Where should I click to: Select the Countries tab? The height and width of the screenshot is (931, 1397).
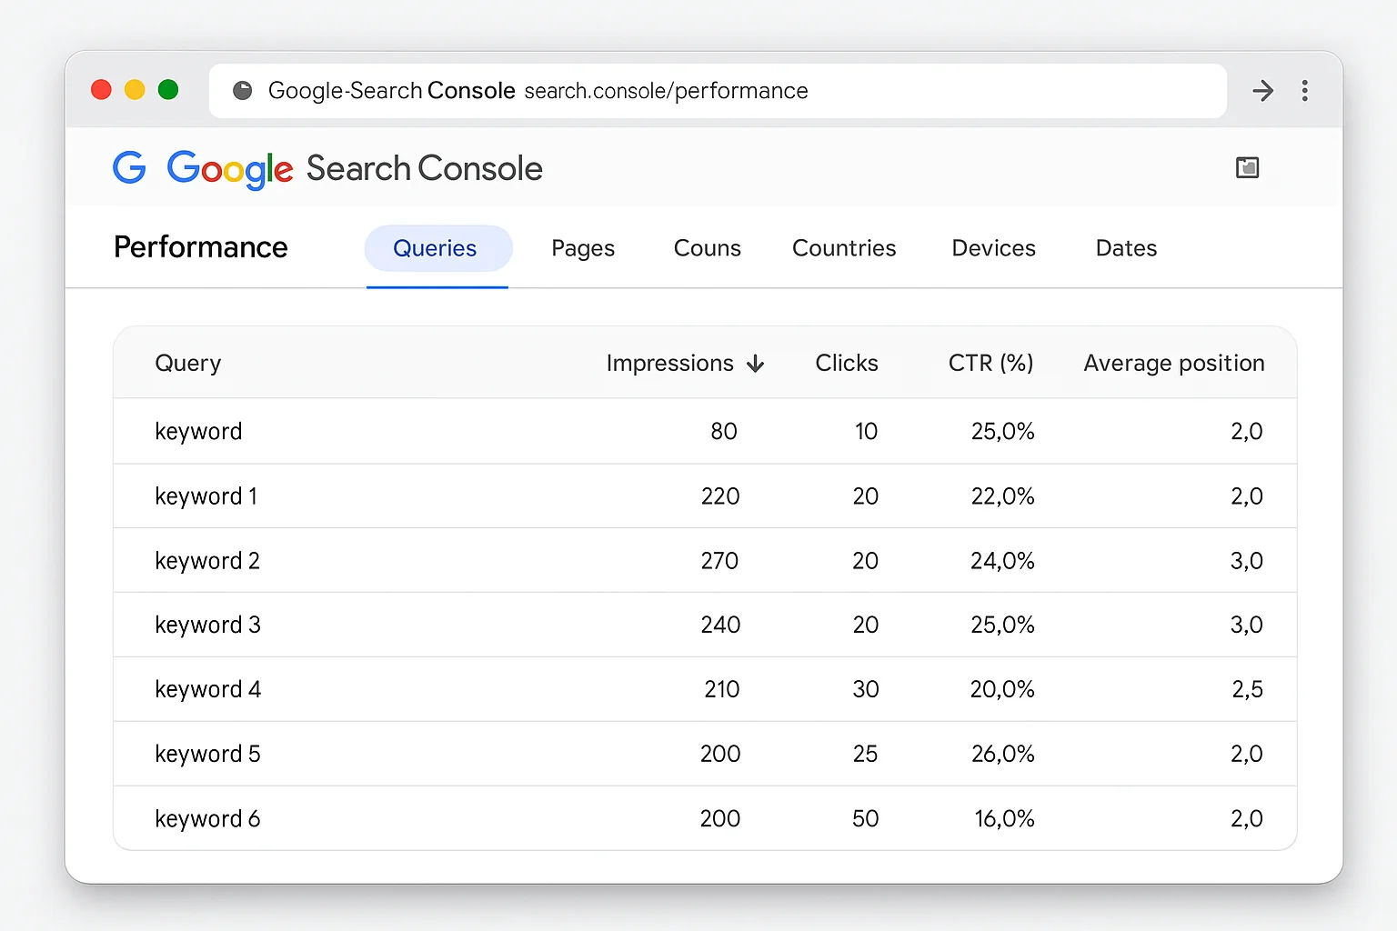tap(844, 247)
